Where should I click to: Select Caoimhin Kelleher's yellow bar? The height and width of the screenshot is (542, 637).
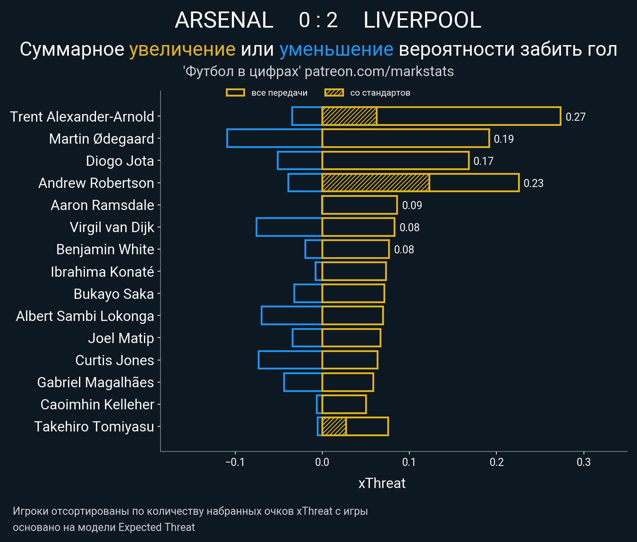pyautogui.click(x=344, y=404)
